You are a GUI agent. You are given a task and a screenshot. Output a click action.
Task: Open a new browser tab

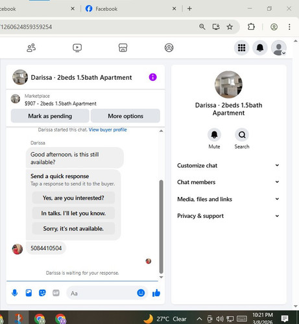tap(189, 8)
